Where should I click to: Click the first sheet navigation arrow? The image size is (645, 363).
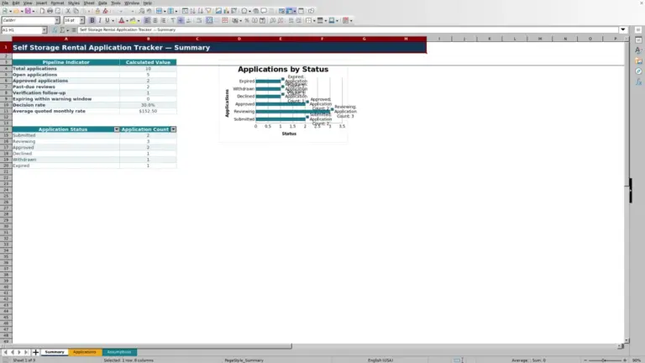pos(5,352)
